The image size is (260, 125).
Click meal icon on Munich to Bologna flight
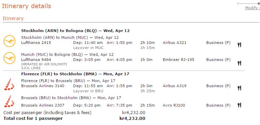tap(239, 63)
